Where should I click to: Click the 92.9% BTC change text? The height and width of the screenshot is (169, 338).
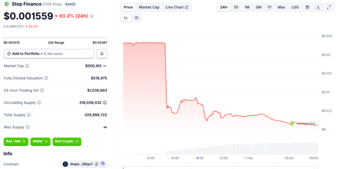click(33, 27)
